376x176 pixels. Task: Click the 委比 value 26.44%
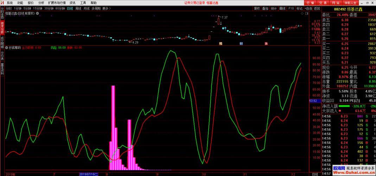[x=342, y=15]
